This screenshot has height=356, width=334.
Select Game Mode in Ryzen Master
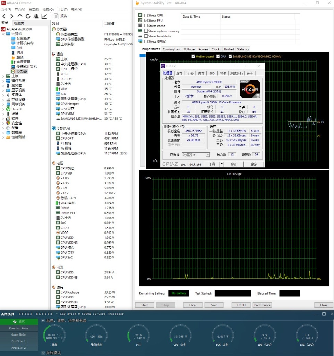click(x=19, y=334)
